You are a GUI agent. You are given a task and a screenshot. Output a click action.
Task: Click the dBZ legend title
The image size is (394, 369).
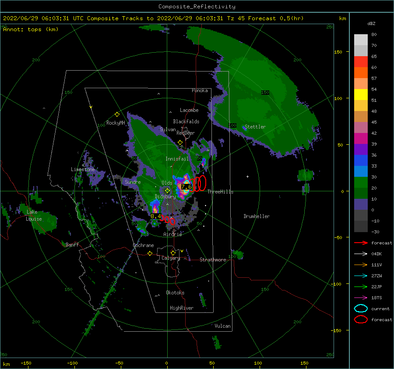coord(371,24)
